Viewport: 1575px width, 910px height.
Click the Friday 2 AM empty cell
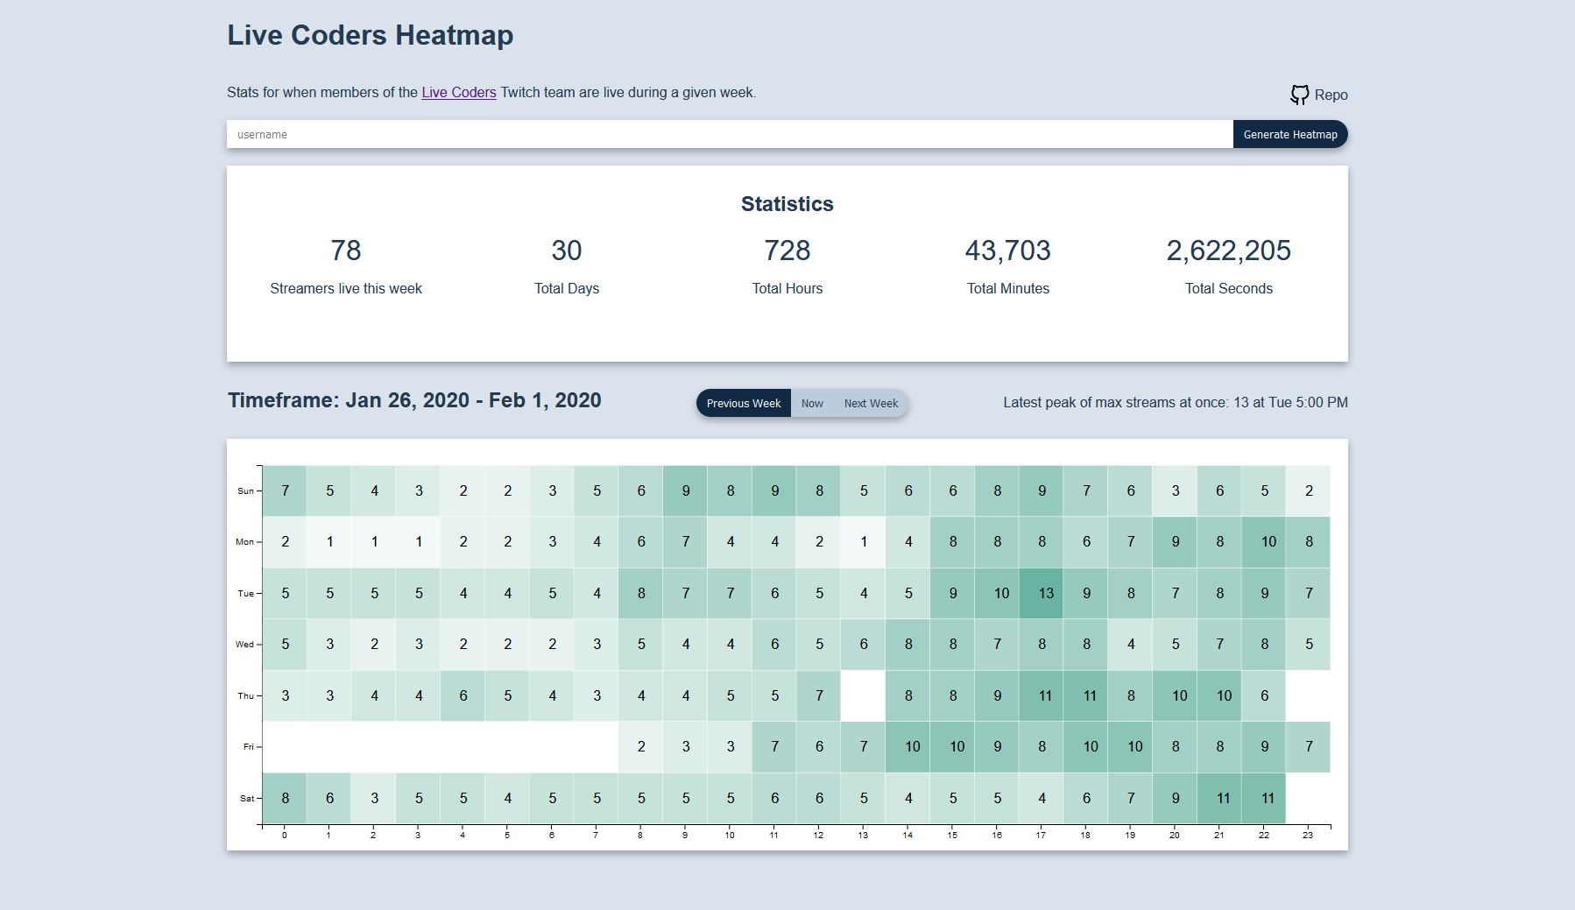point(373,746)
